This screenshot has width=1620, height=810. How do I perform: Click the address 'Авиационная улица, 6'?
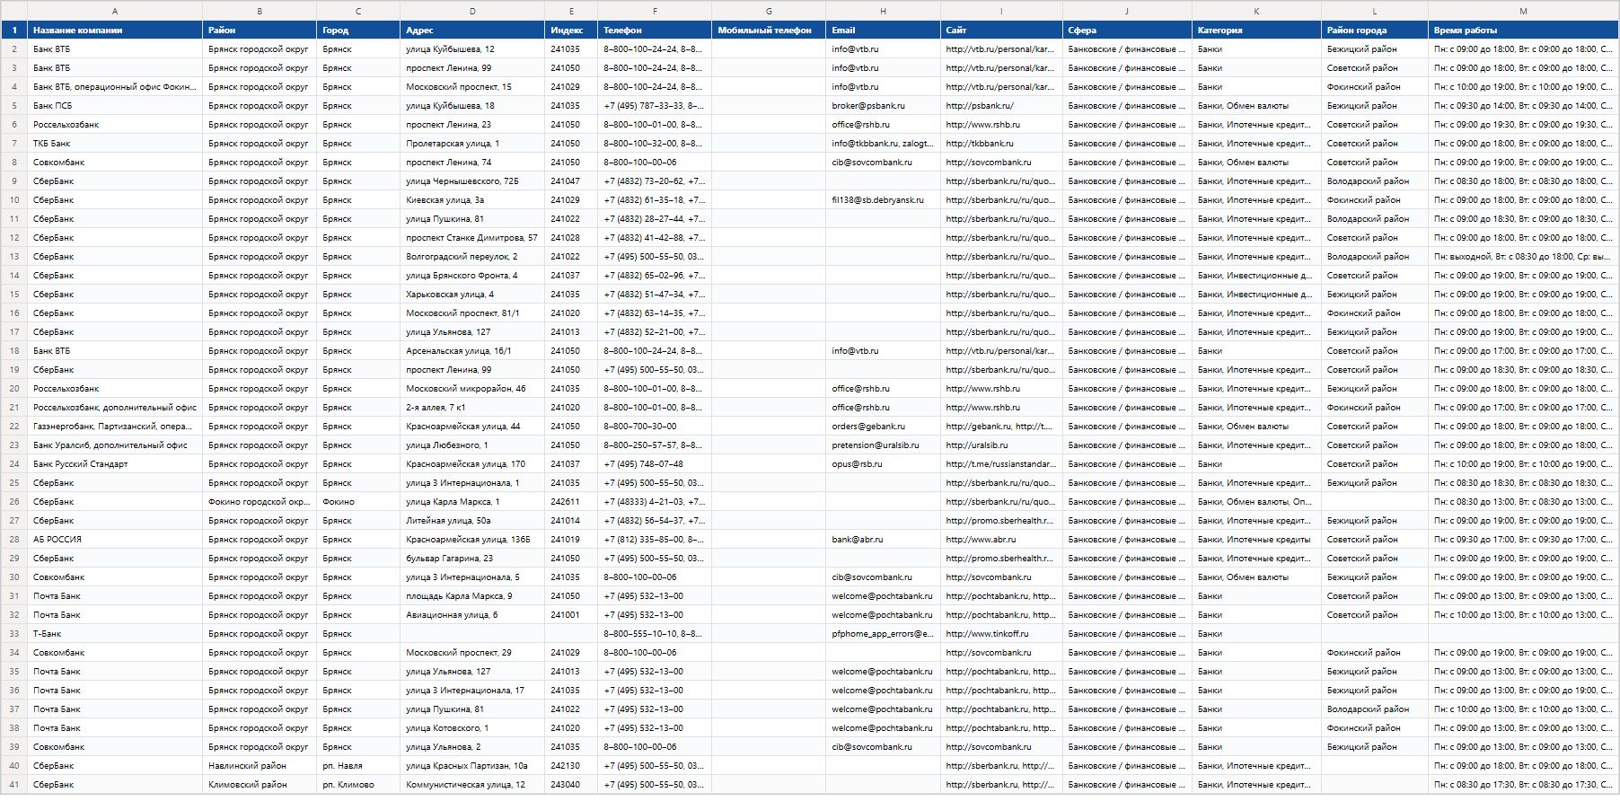click(x=472, y=615)
